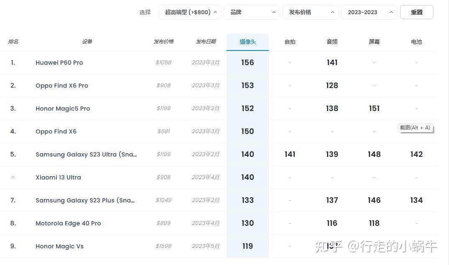
Task: Select the 音频 audio column tab
Action: point(332,42)
